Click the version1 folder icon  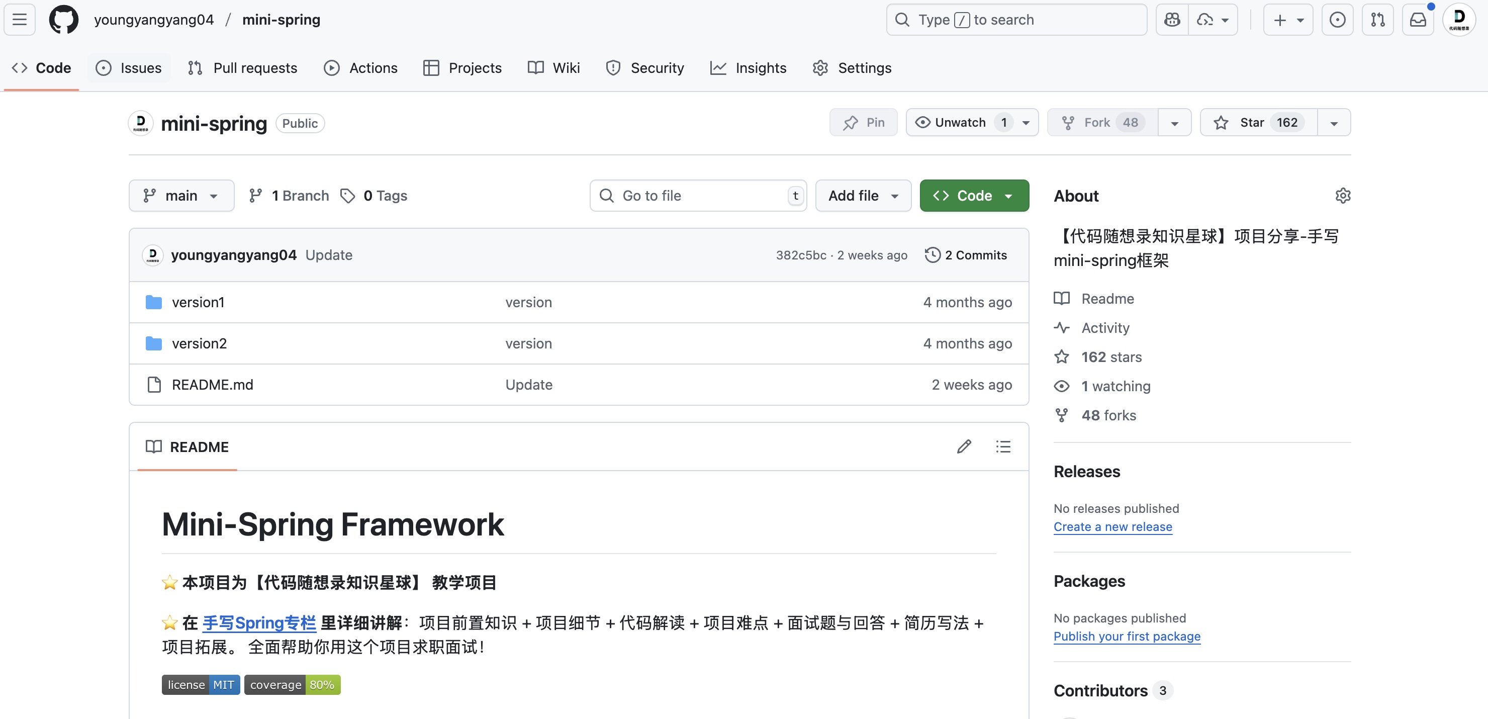coord(154,302)
